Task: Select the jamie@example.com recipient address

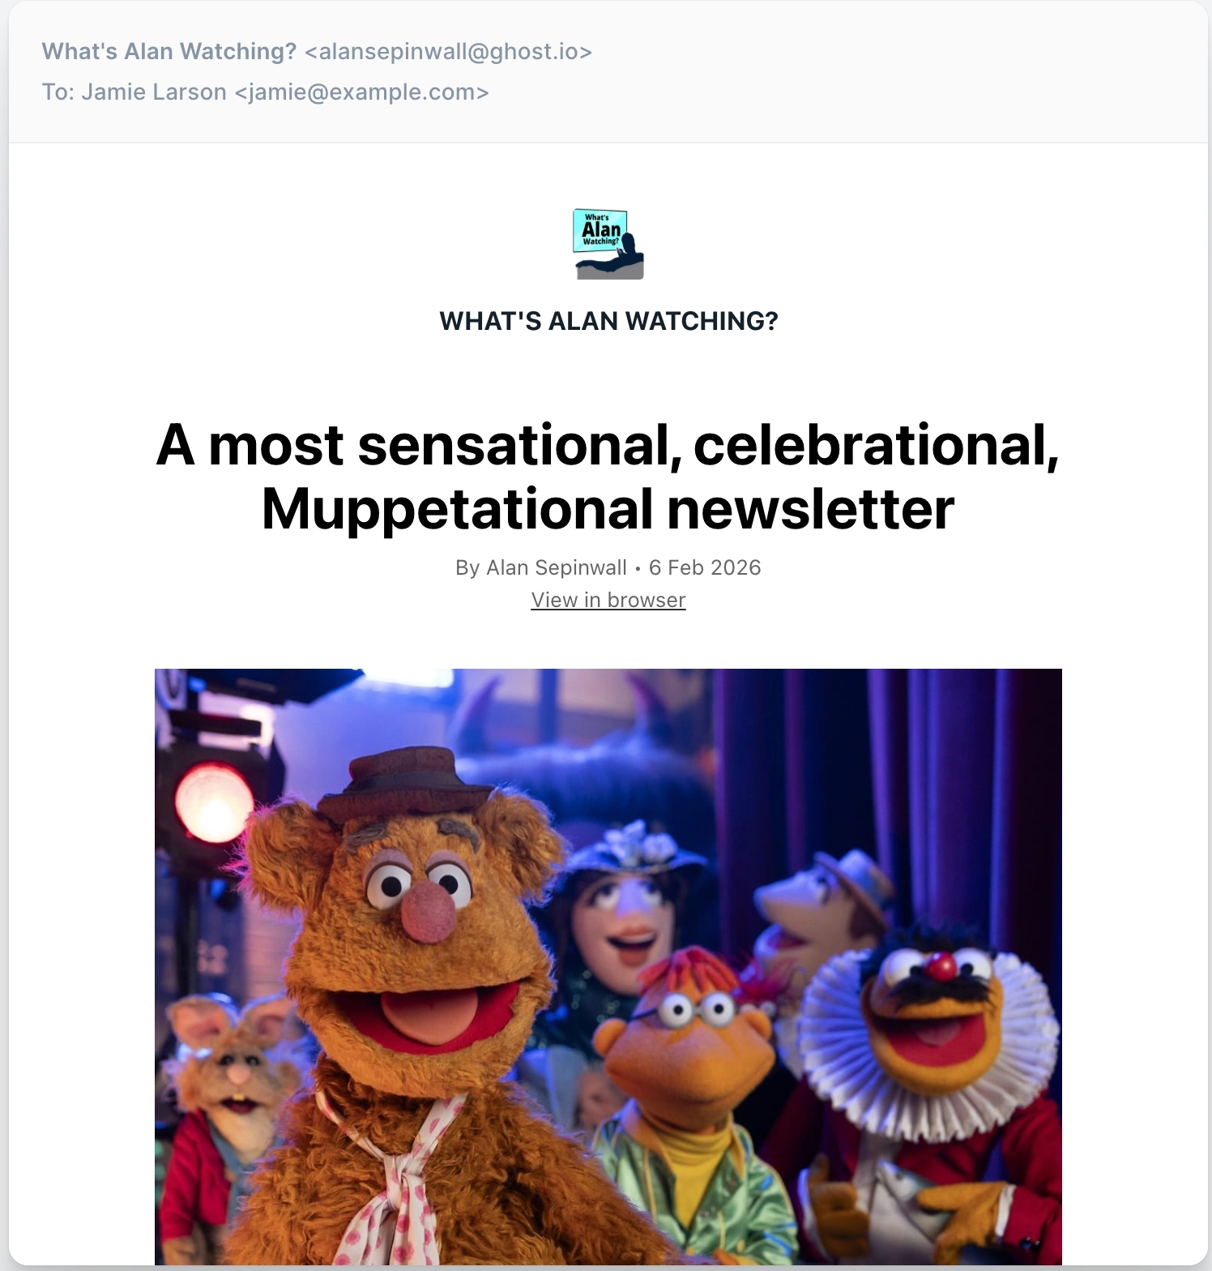Action: (361, 92)
